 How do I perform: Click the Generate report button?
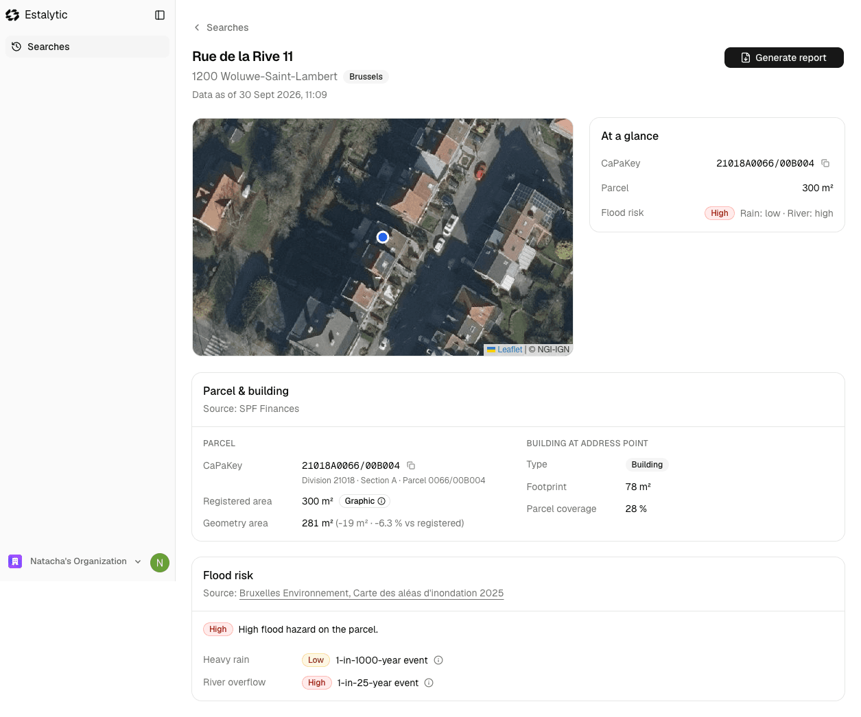tap(783, 58)
